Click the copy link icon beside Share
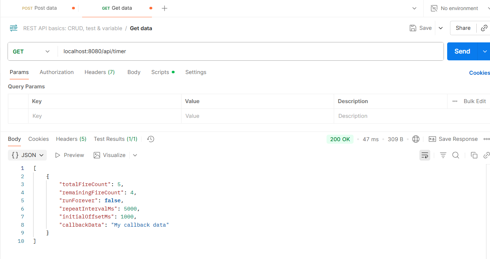The height and width of the screenshot is (259, 490). pyautogui.click(x=484, y=28)
